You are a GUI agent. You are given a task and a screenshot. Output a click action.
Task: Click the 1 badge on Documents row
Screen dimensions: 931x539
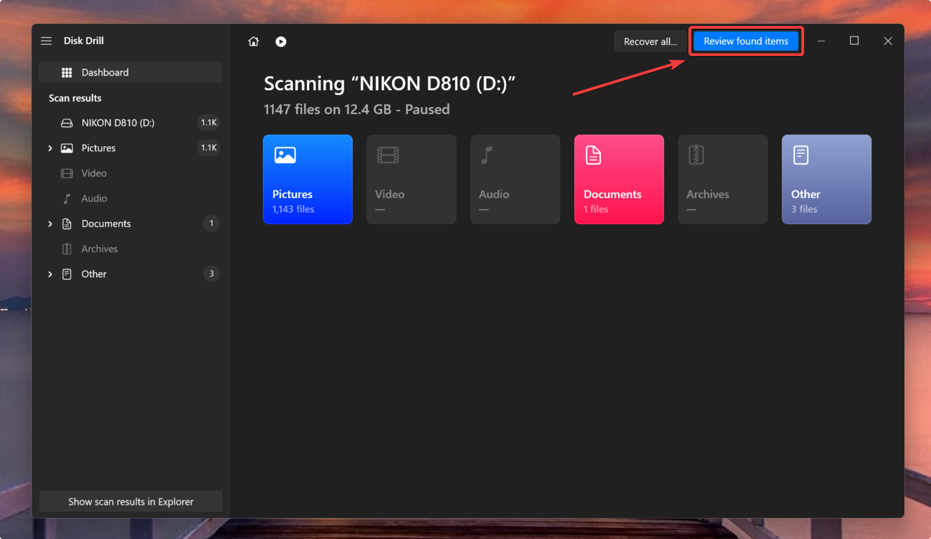tap(212, 223)
